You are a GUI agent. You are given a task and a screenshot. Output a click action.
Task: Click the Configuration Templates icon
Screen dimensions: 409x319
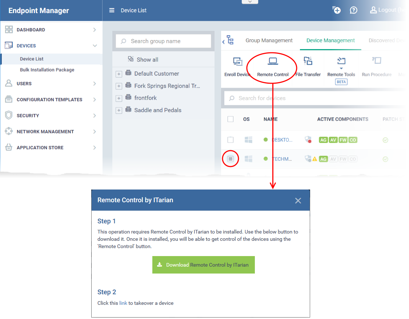(9, 99)
